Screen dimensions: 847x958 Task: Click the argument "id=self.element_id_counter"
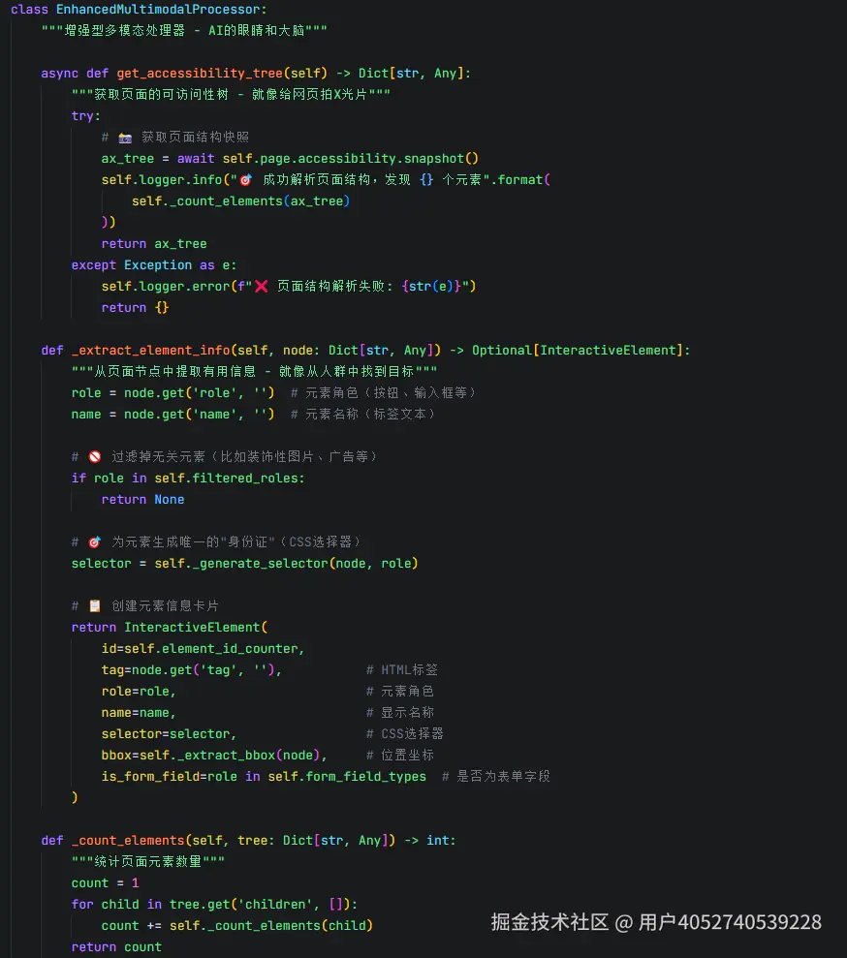pyautogui.click(x=200, y=649)
